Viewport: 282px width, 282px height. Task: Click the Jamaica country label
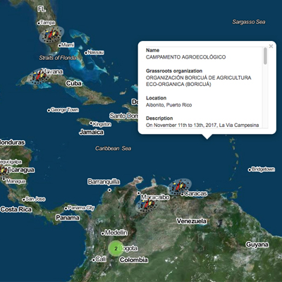tap(92, 133)
